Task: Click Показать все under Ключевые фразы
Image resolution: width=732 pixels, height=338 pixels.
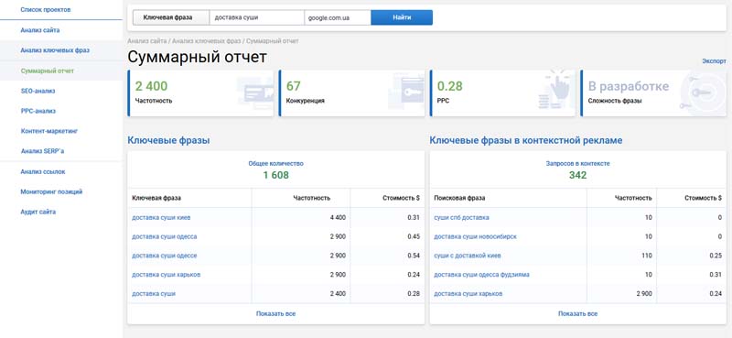Action: 276,313
